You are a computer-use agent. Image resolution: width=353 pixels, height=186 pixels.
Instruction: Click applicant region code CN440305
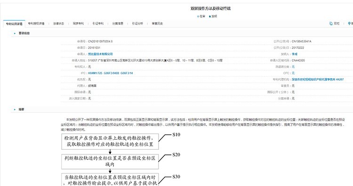pyautogui.click(x=298, y=61)
